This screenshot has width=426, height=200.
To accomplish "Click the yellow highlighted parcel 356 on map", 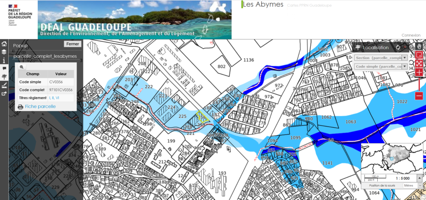I will click(x=203, y=117).
